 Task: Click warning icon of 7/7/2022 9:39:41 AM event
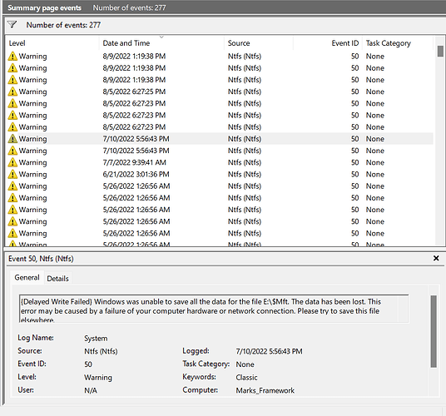point(12,162)
